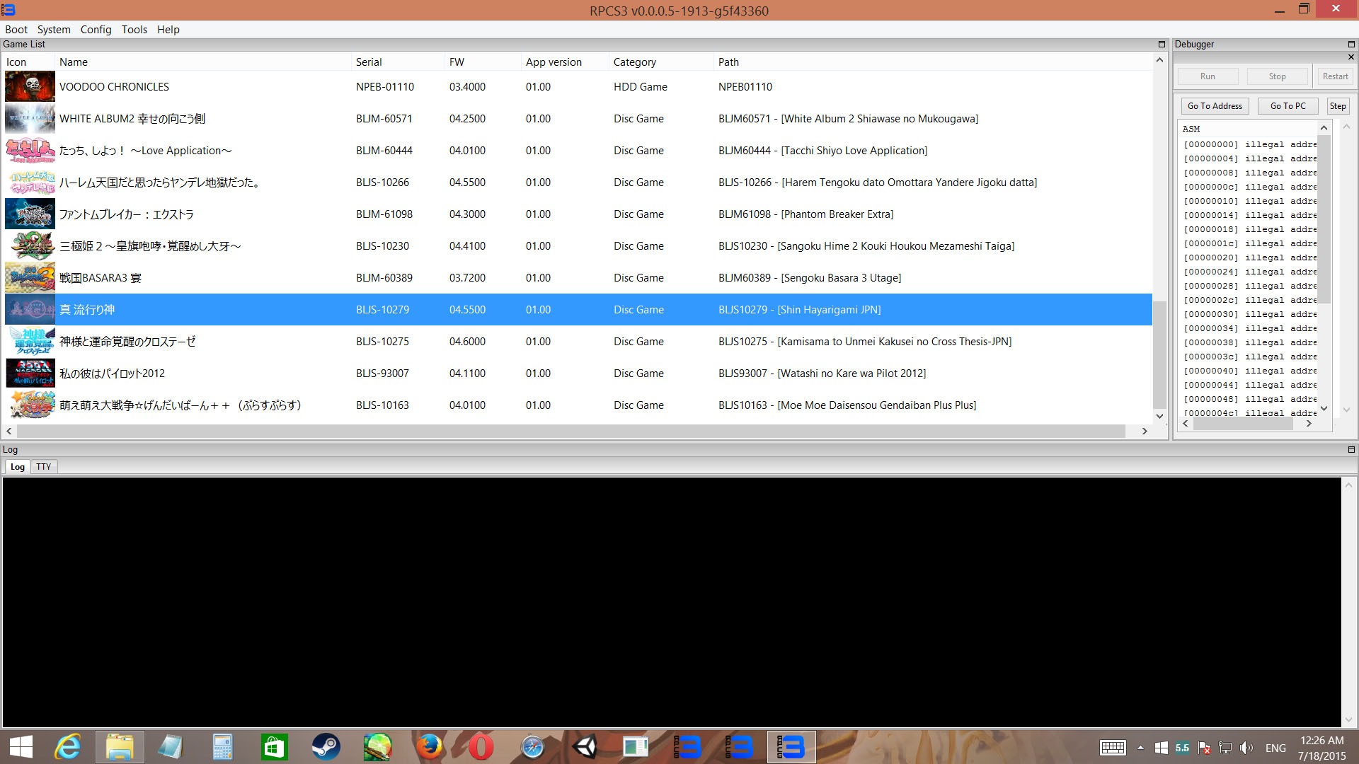Viewport: 1359px width, 764px height.
Task: Switch to the TTY tab
Action: pos(44,467)
